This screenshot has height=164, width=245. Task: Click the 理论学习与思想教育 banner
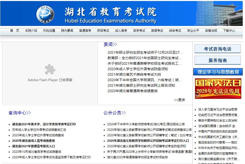[218, 72]
